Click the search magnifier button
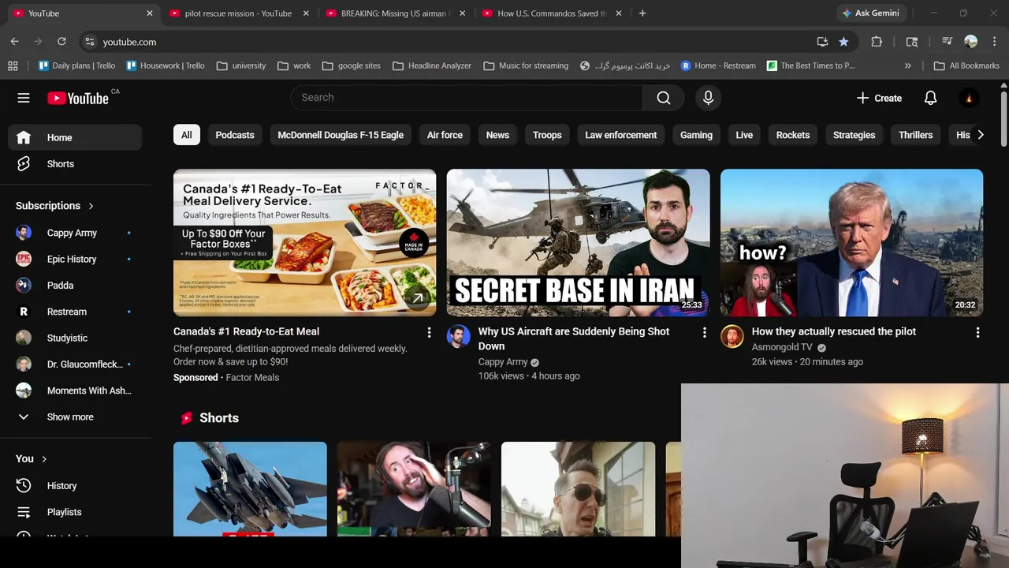 (664, 98)
